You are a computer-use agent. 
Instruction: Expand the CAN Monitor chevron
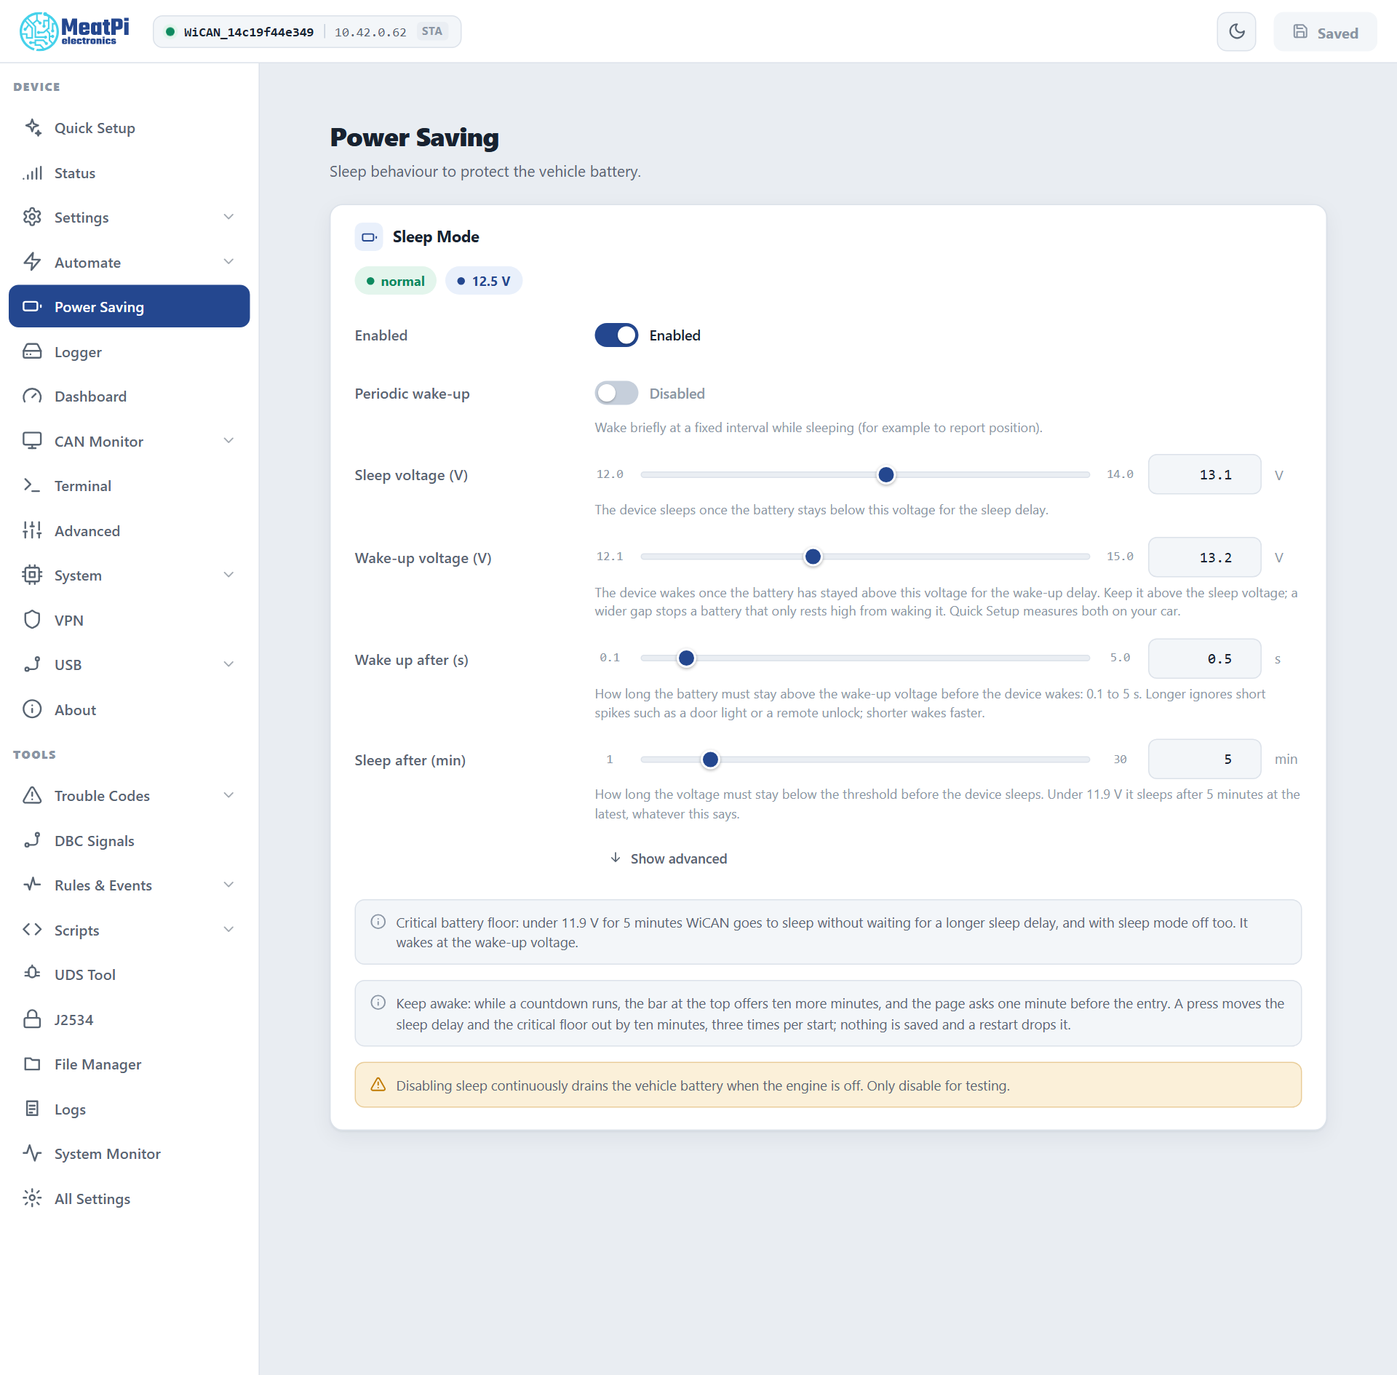tap(228, 441)
